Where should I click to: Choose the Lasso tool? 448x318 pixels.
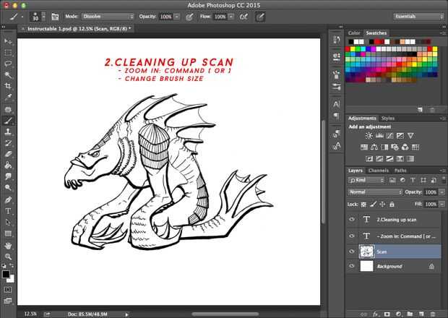click(9, 64)
